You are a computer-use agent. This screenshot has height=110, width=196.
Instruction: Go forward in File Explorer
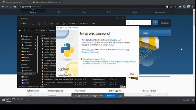[x=24, y=30]
